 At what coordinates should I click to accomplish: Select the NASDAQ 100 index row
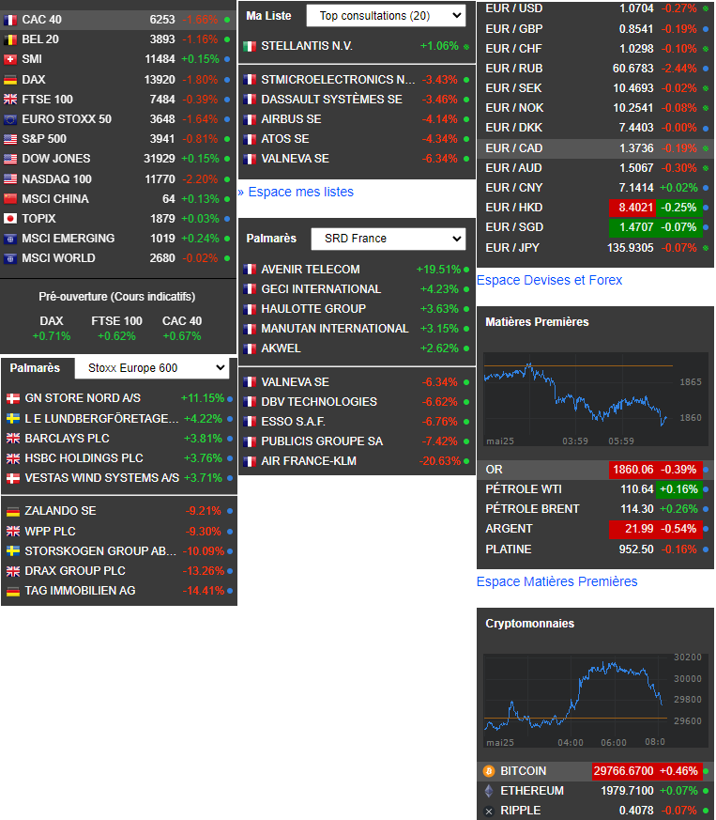[117, 178]
